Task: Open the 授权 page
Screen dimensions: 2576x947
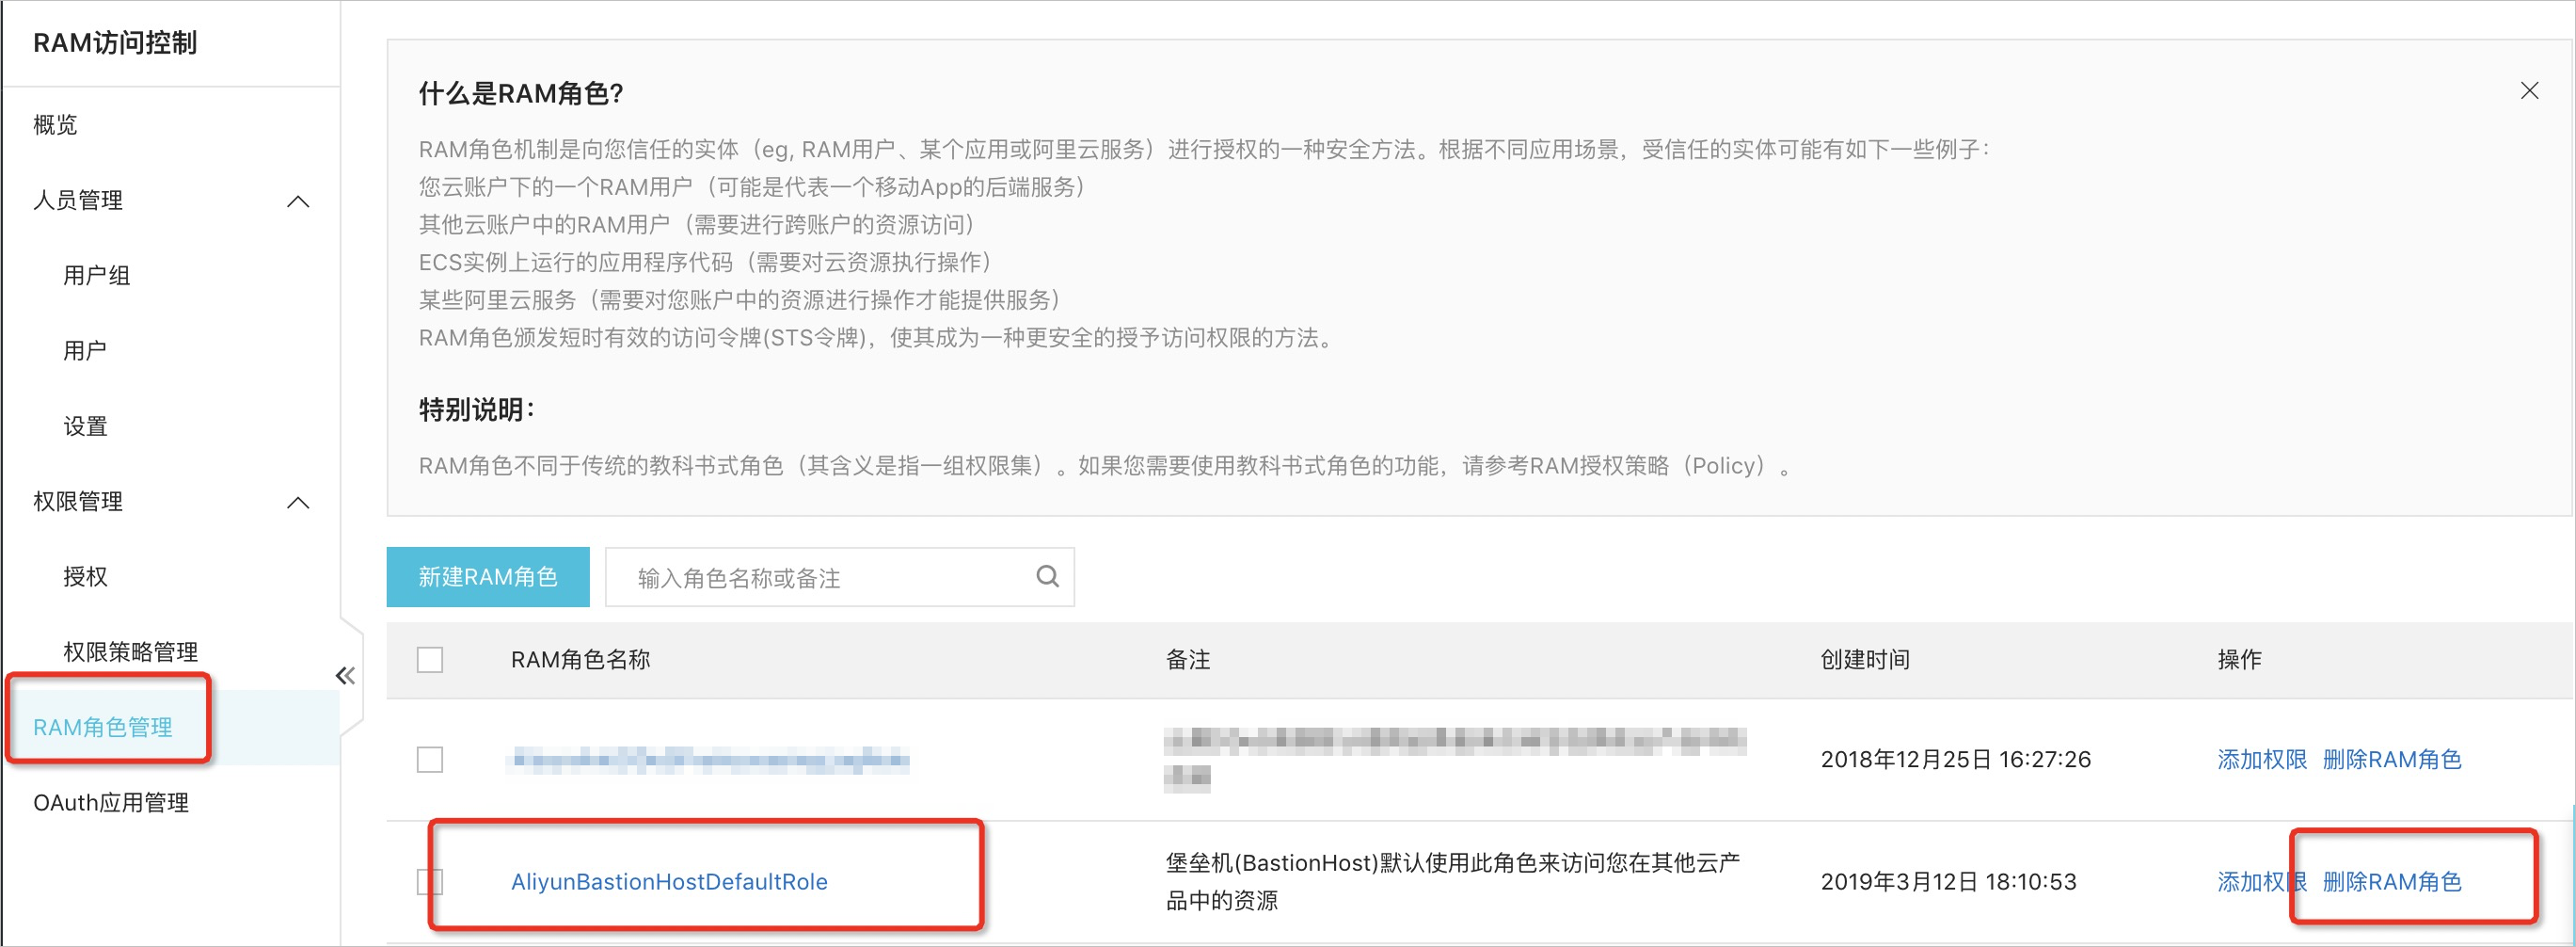Action: coord(85,577)
